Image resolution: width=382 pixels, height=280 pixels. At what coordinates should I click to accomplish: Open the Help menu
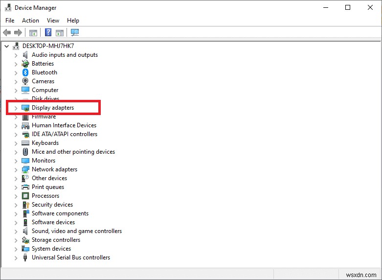click(73, 21)
